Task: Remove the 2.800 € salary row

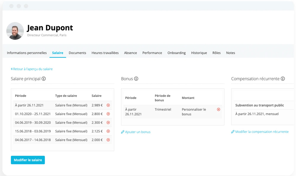Action: pos(108,114)
